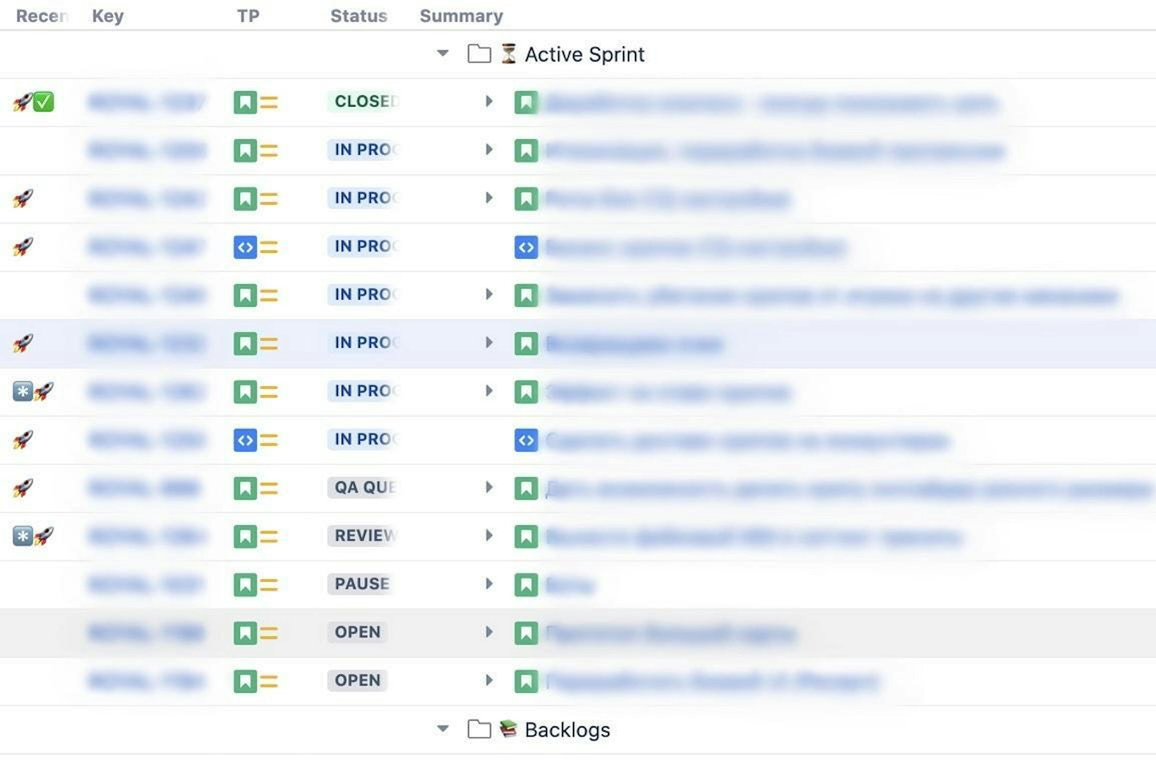Click the story type icon in QA QUE row's TP column
Screen dimensions: 1156x761
[x=245, y=488]
